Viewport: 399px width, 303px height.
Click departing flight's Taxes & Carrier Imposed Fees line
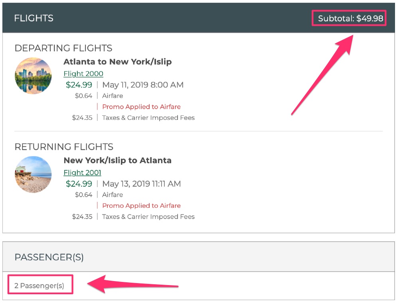[148, 118]
